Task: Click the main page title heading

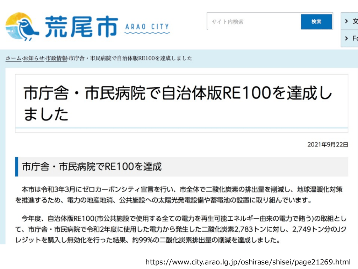Action: 178,104
